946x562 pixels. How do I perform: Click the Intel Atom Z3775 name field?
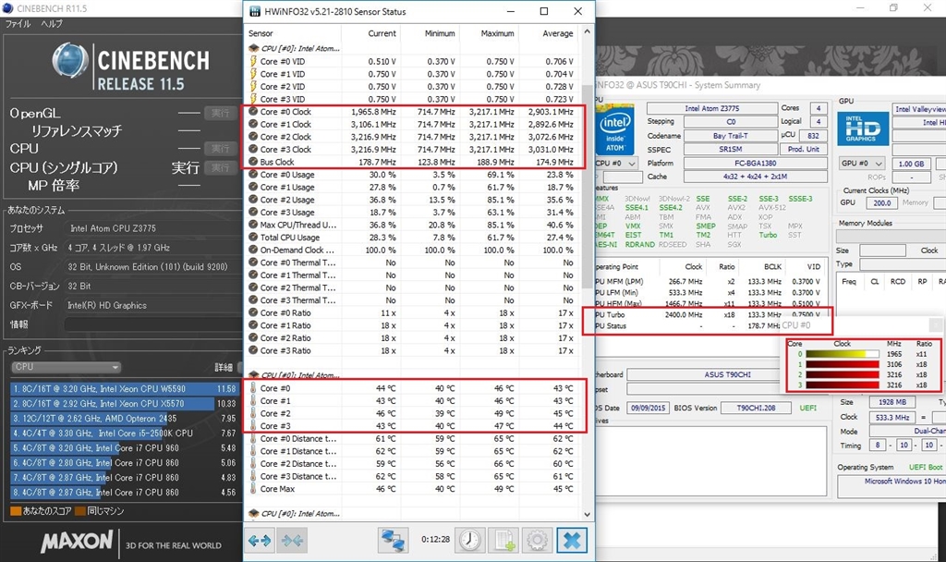(712, 109)
